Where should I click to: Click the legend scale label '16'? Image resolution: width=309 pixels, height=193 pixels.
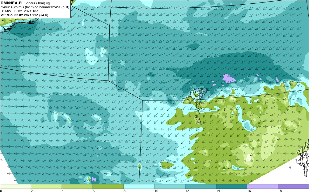[249, 191]
